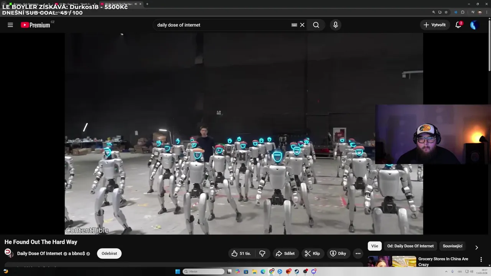Open the Windows Start menu
The width and height of the screenshot is (491, 276).
[178, 272]
